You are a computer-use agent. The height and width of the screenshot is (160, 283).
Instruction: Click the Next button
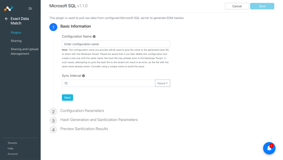point(67,97)
